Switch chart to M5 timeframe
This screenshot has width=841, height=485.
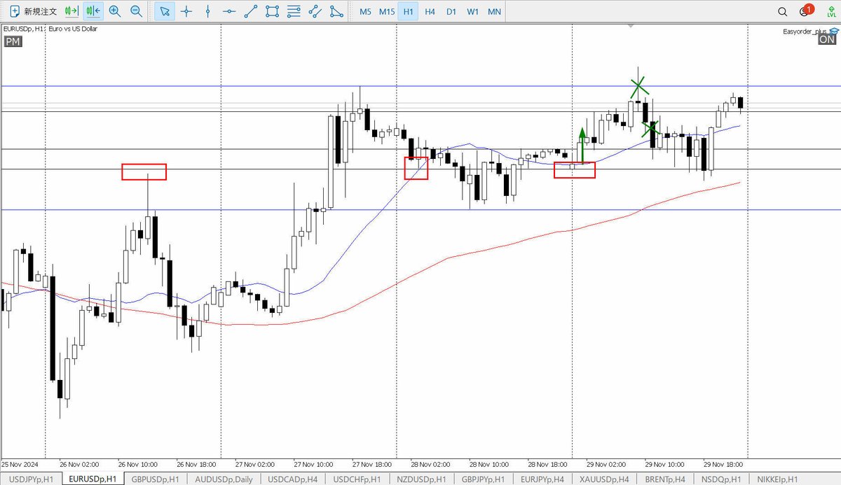pyautogui.click(x=365, y=11)
